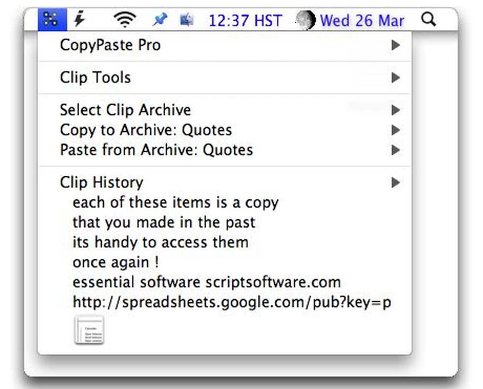Select Copy to Archive: Quotes
This screenshot has height=389, width=483.
tap(225, 130)
